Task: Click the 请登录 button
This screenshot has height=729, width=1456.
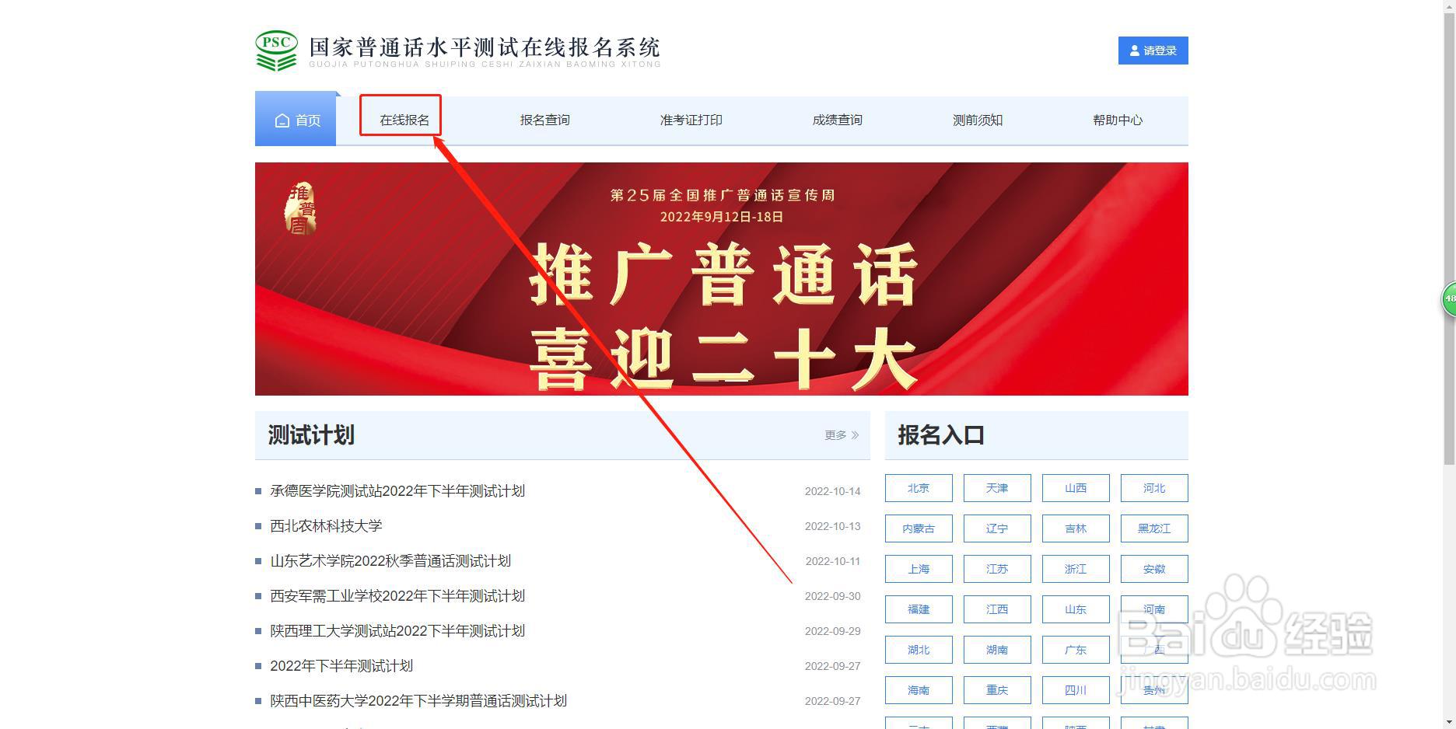Action: (x=1153, y=50)
